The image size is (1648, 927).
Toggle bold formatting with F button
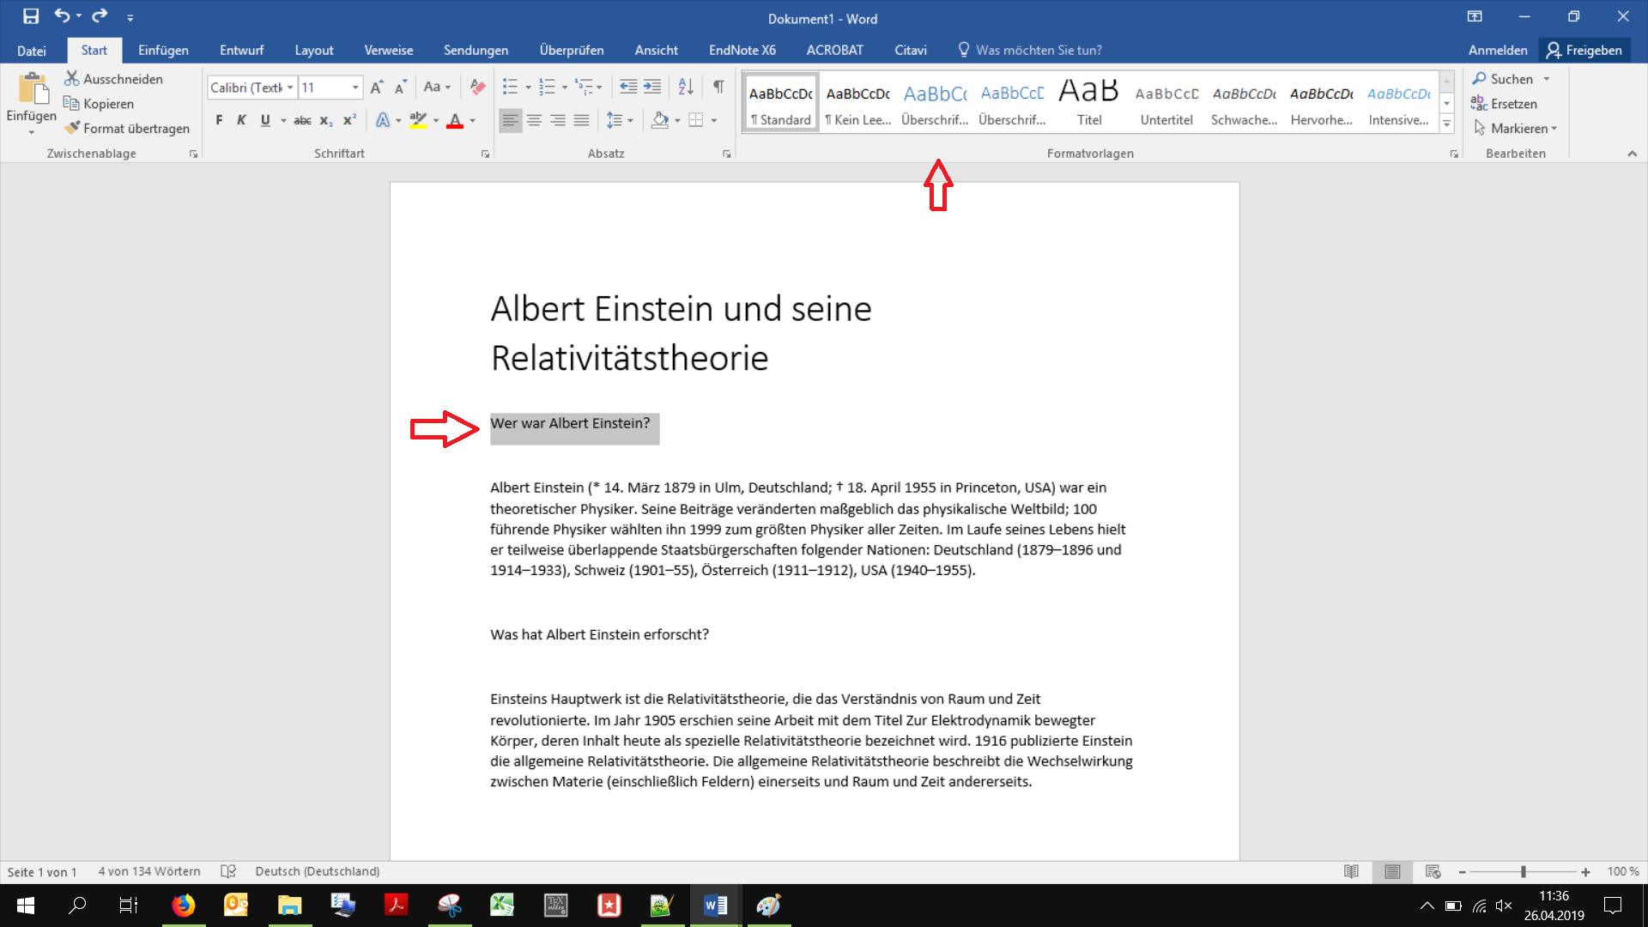(x=219, y=120)
